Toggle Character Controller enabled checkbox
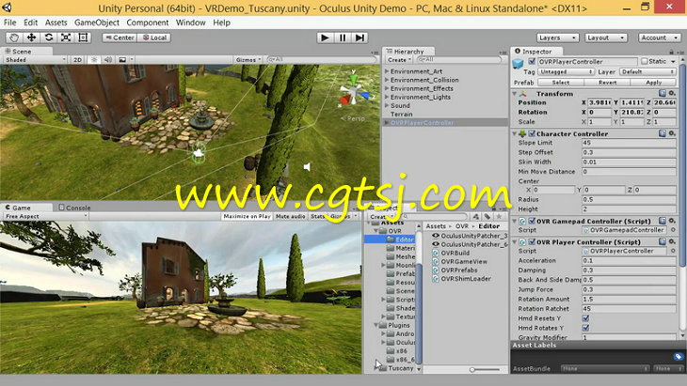This screenshot has height=386, width=687. click(532, 133)
